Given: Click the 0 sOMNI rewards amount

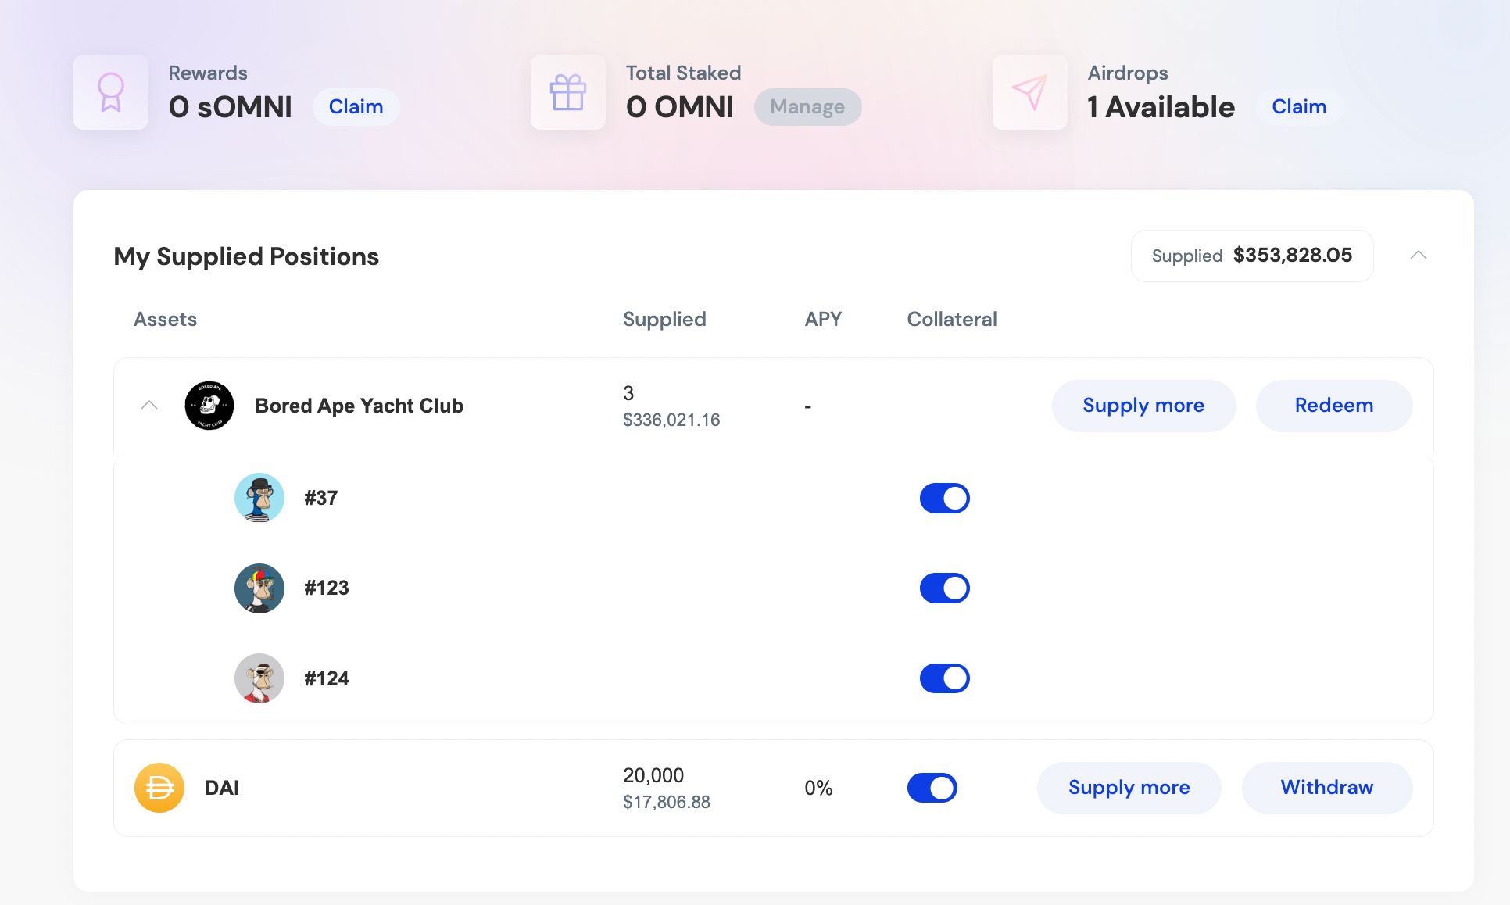Looking at the screenshot, I should point(231,107).
